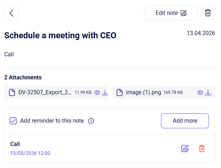Viewport: 221px width, 168px height.
Task: Delete the Call reminder with red trash
Action: point(202,149)
